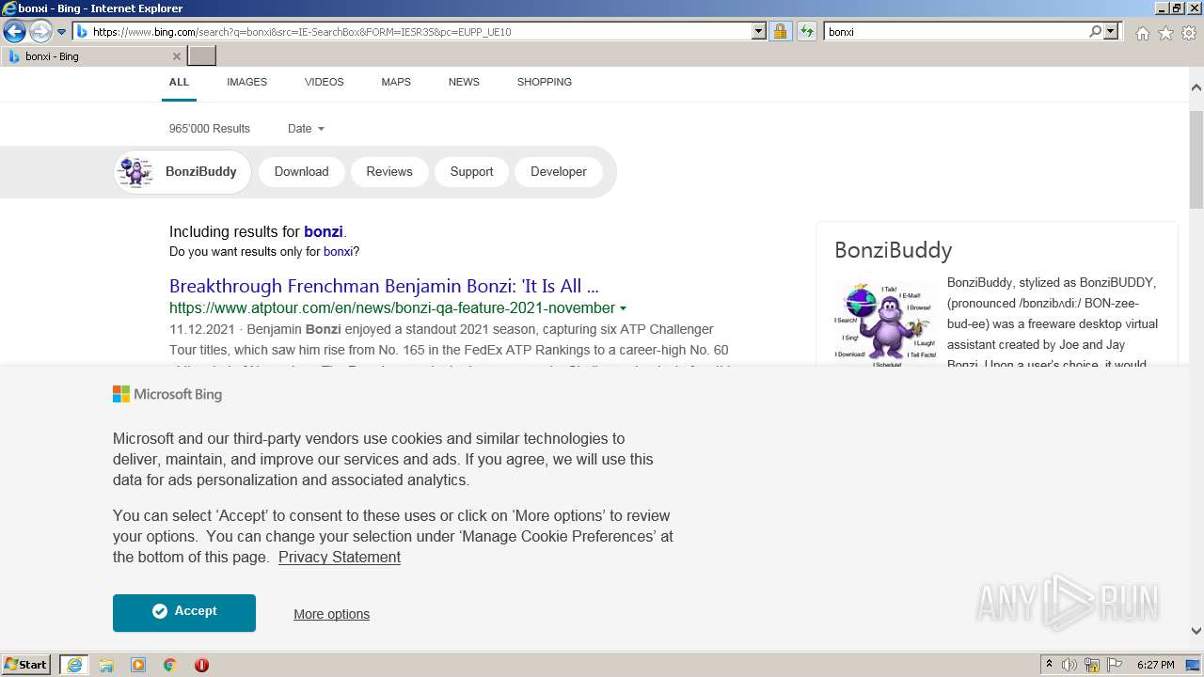The image size is (1204, 677).
Task: Switch to the NEWS tab
Action: (464, 82)
